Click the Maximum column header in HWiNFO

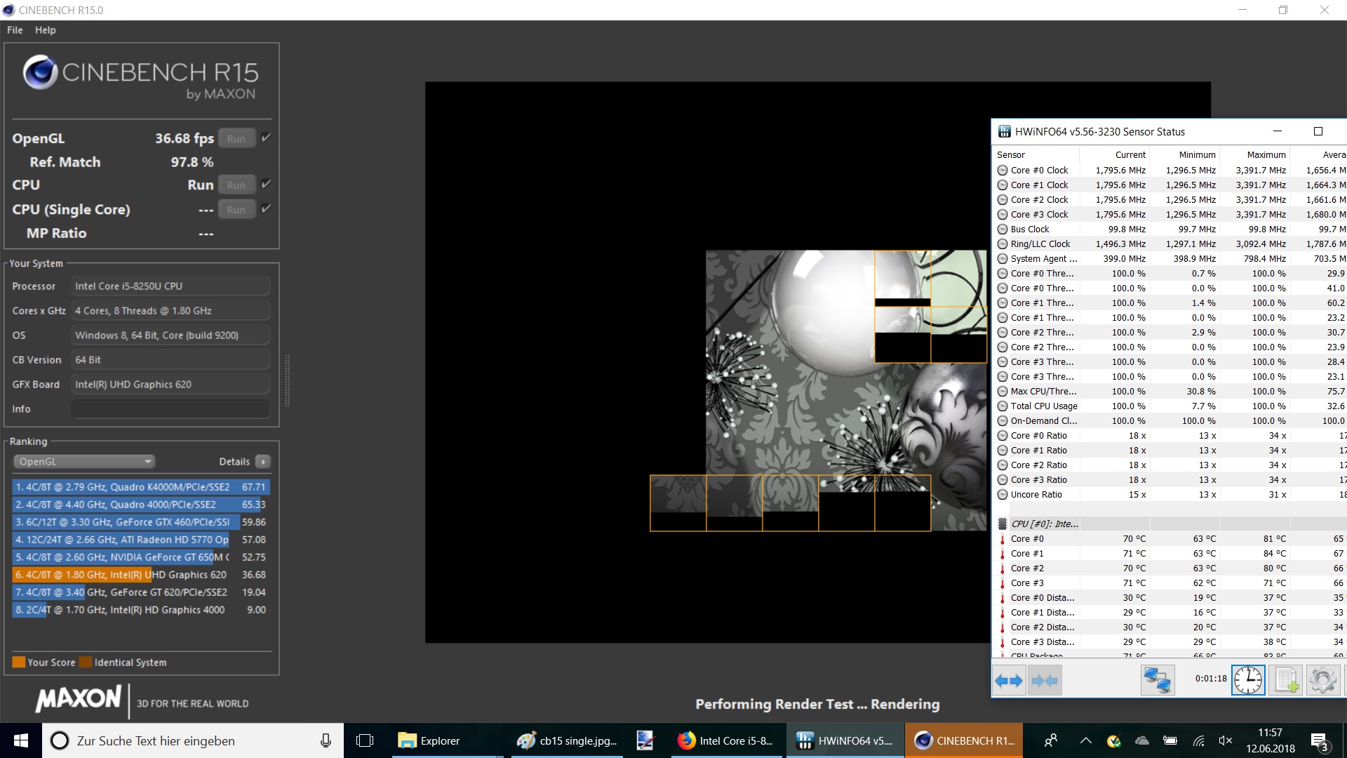1255,154
